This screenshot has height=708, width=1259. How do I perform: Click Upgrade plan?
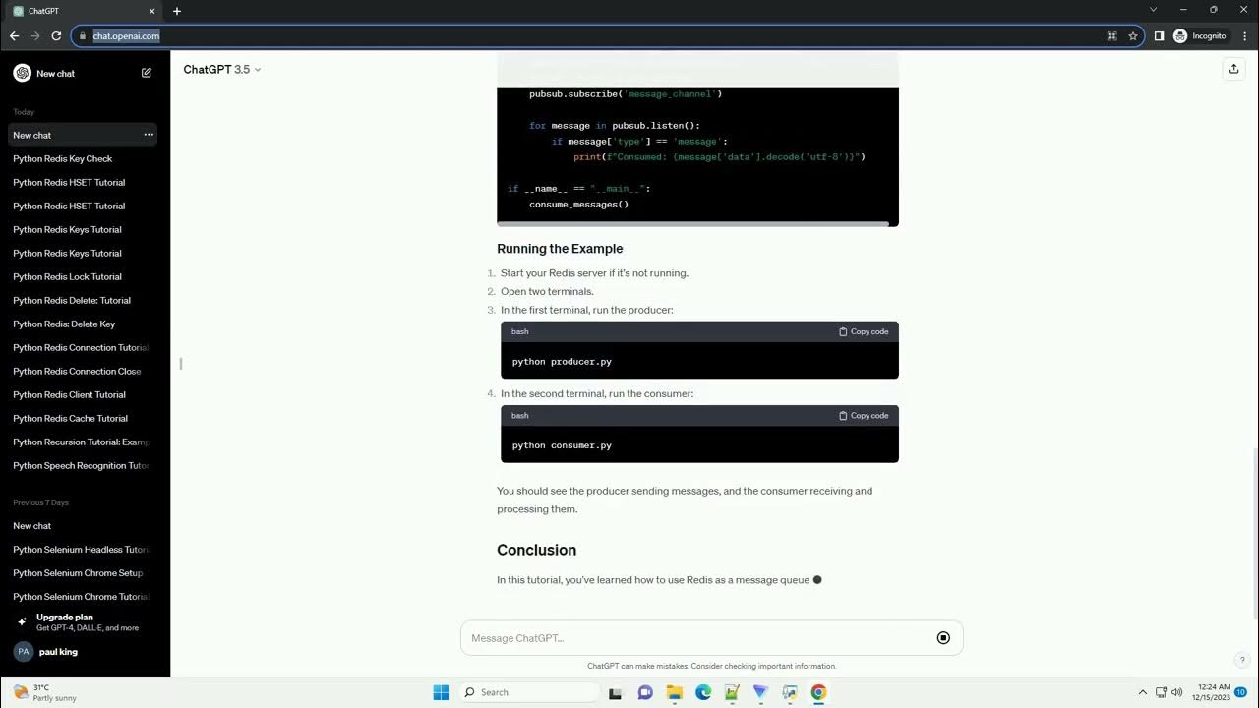click(x=85, y=621)
